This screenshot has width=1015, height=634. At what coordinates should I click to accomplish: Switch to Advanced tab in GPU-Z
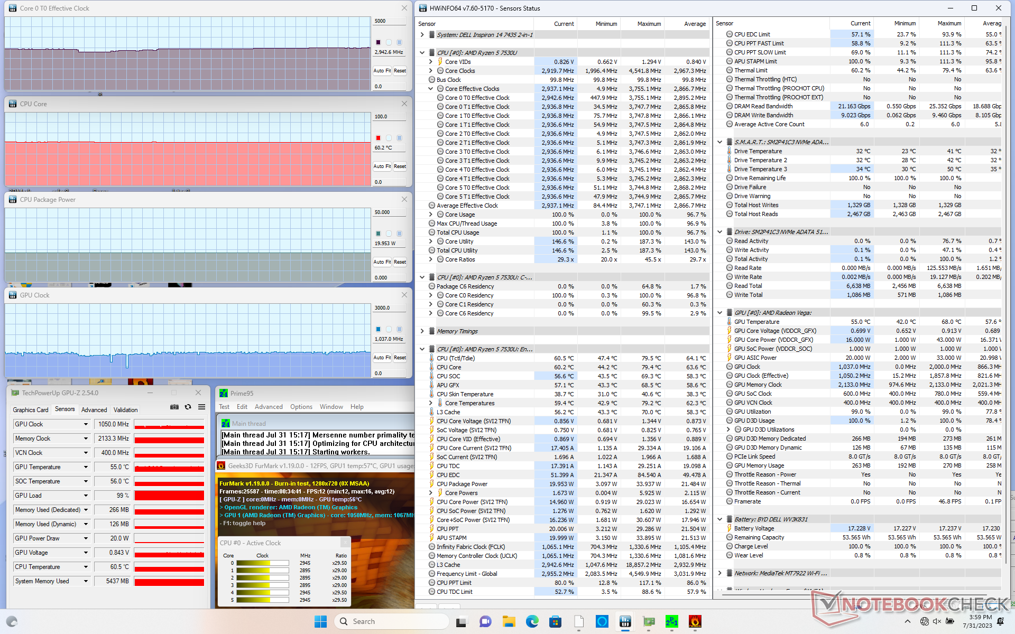tap(94, 409)
